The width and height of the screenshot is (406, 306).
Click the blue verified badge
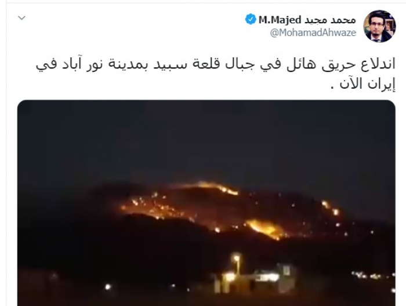click(251, 19)
